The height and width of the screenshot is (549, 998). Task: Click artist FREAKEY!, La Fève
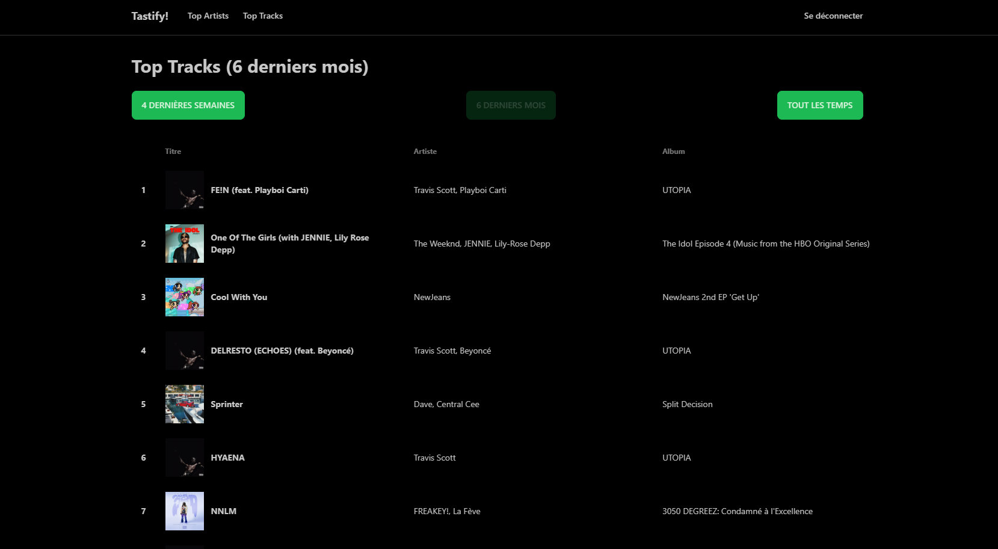tap(447, 511)
